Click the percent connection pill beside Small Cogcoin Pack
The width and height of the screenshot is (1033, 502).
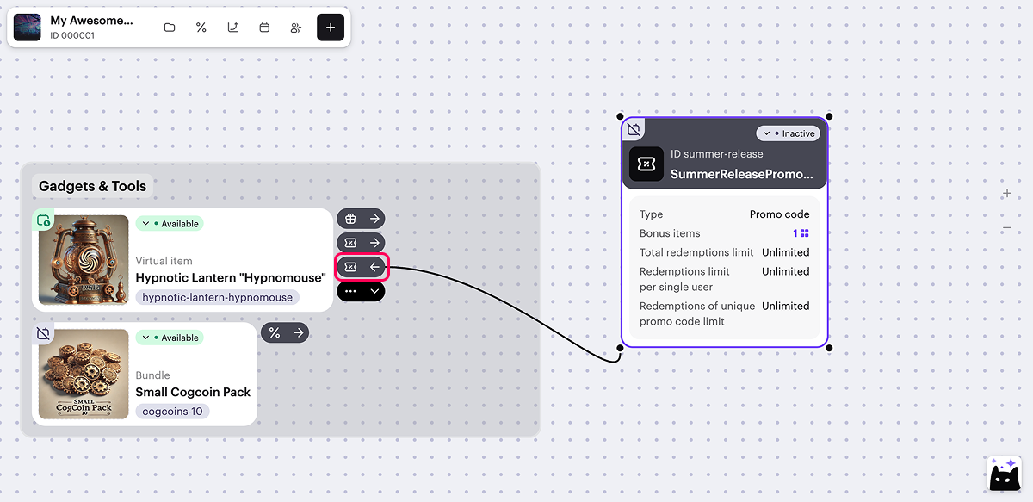(x=285, y=332)
